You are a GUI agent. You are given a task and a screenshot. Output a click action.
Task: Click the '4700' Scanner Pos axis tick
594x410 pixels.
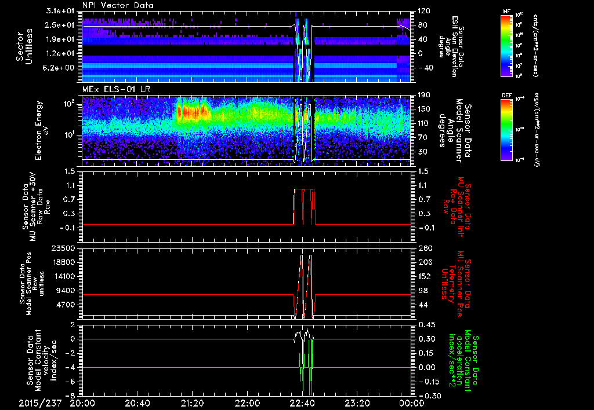[65, 305]
